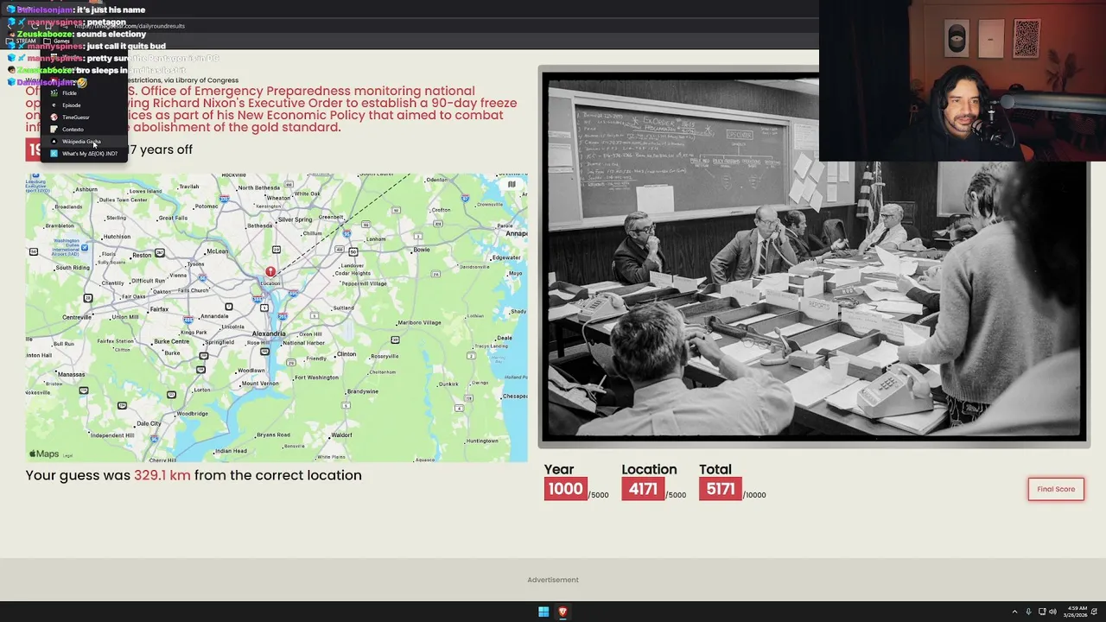
Task: Open the clock showing 4:59 AM
Action: [1077, 612]
